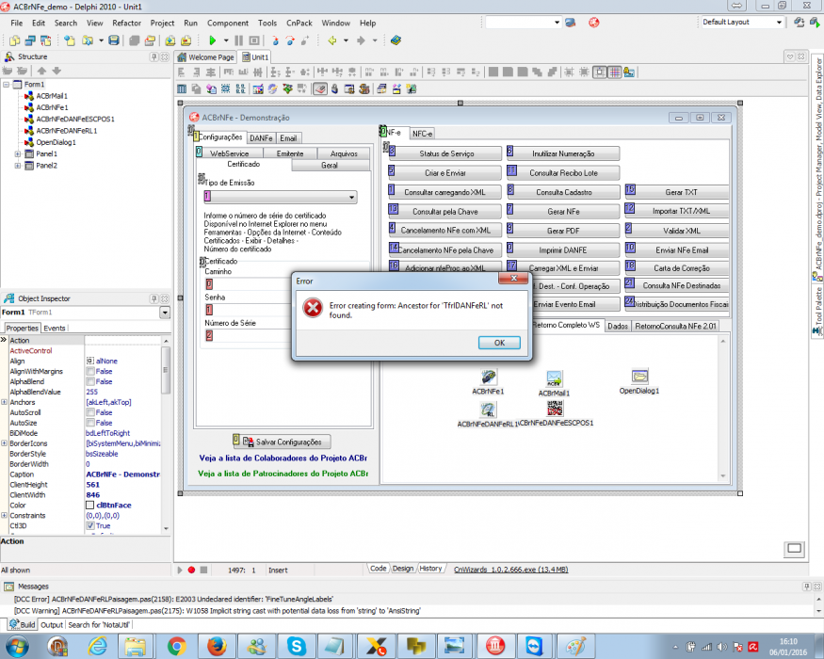
Task: Toggle Ctl3D True checkbox
Action: point(90,525)
